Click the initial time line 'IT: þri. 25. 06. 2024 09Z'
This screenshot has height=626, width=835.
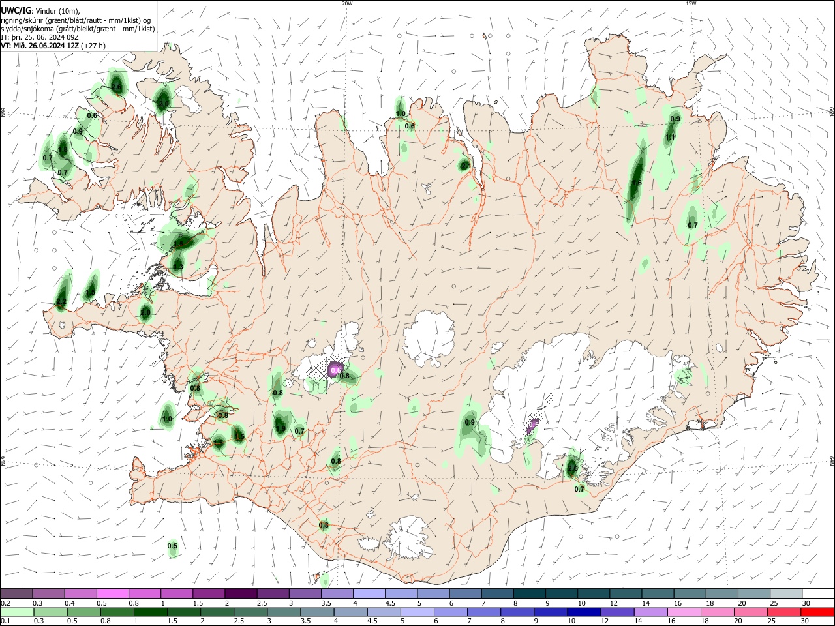[x=40, y=37]
